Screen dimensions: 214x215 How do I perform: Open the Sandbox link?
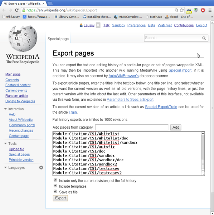118,25
